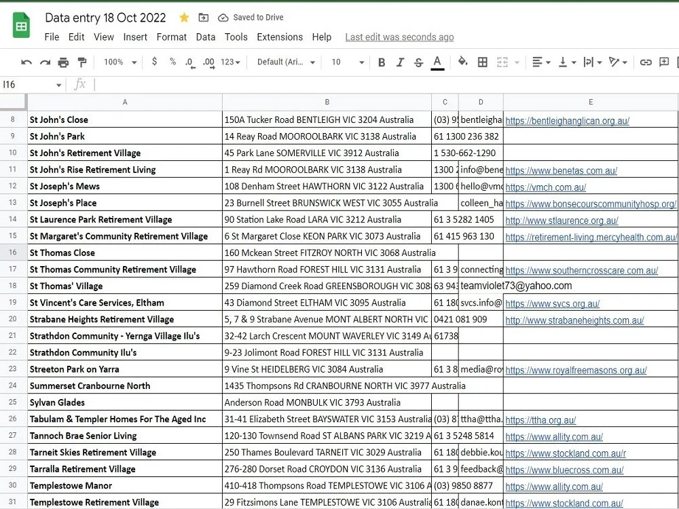Select column A header

click(x=125, y=102)
